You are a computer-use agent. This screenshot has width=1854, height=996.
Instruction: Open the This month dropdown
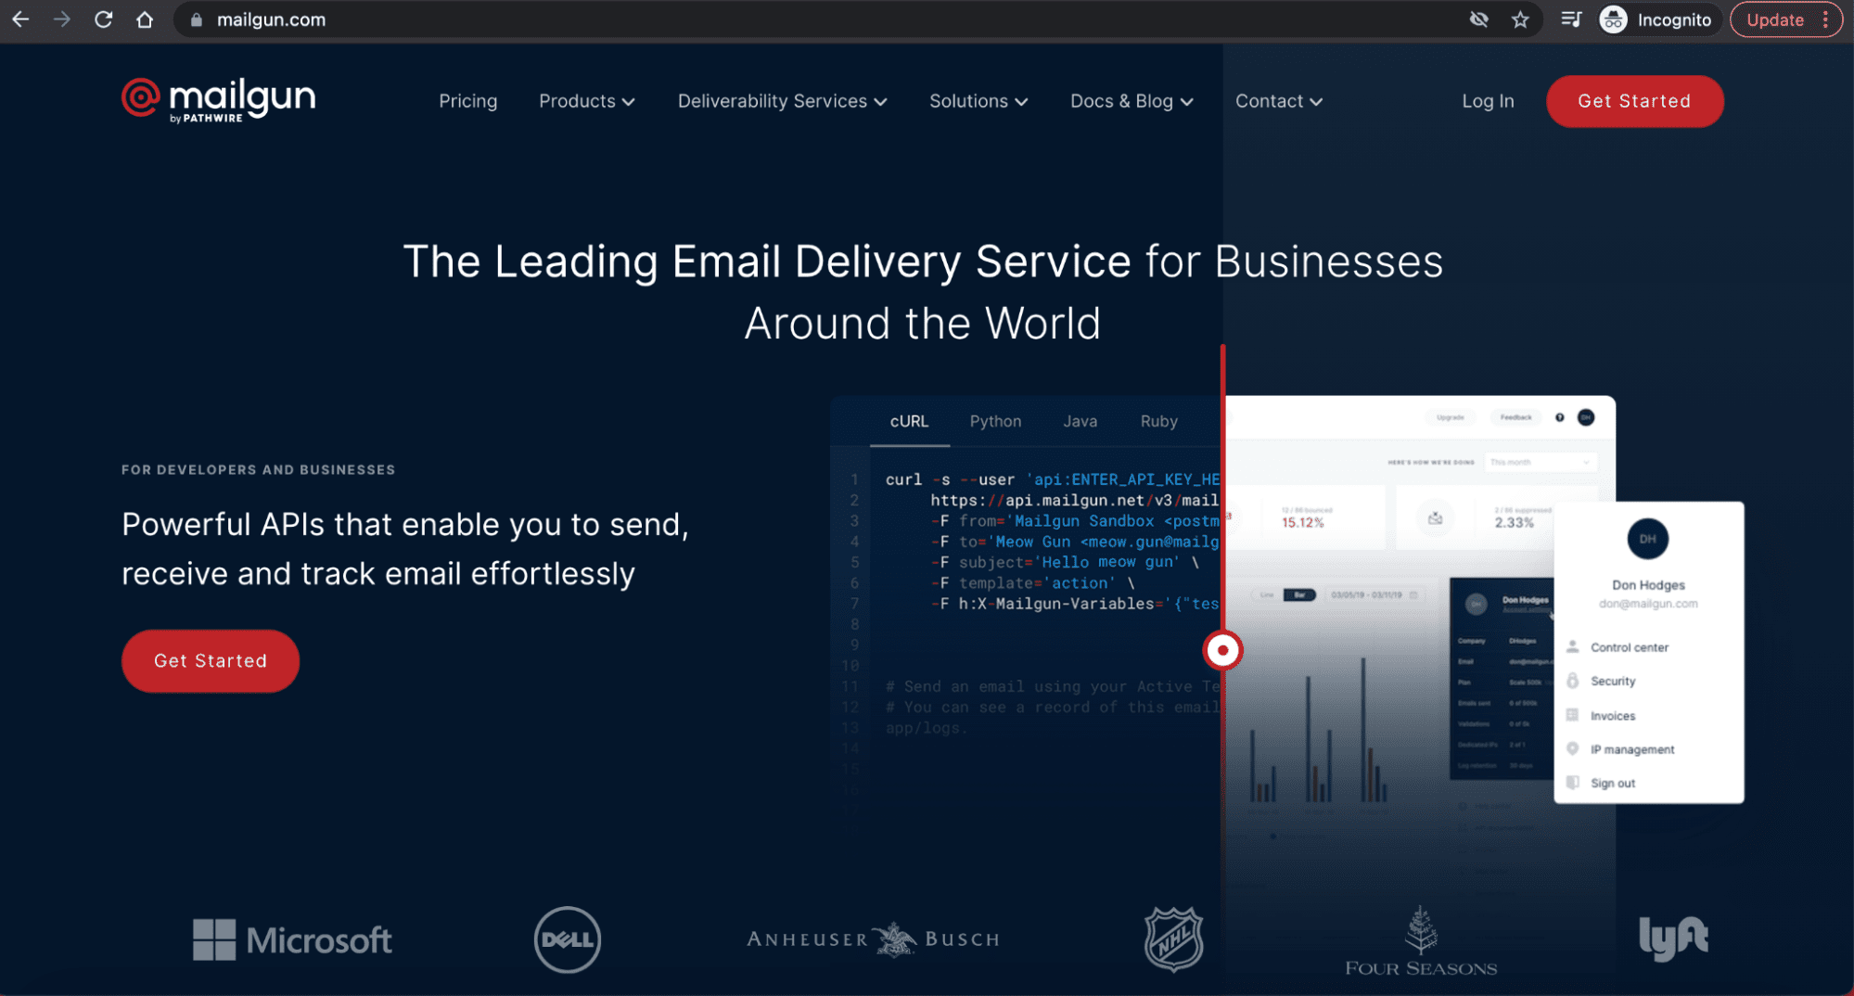1541,462
